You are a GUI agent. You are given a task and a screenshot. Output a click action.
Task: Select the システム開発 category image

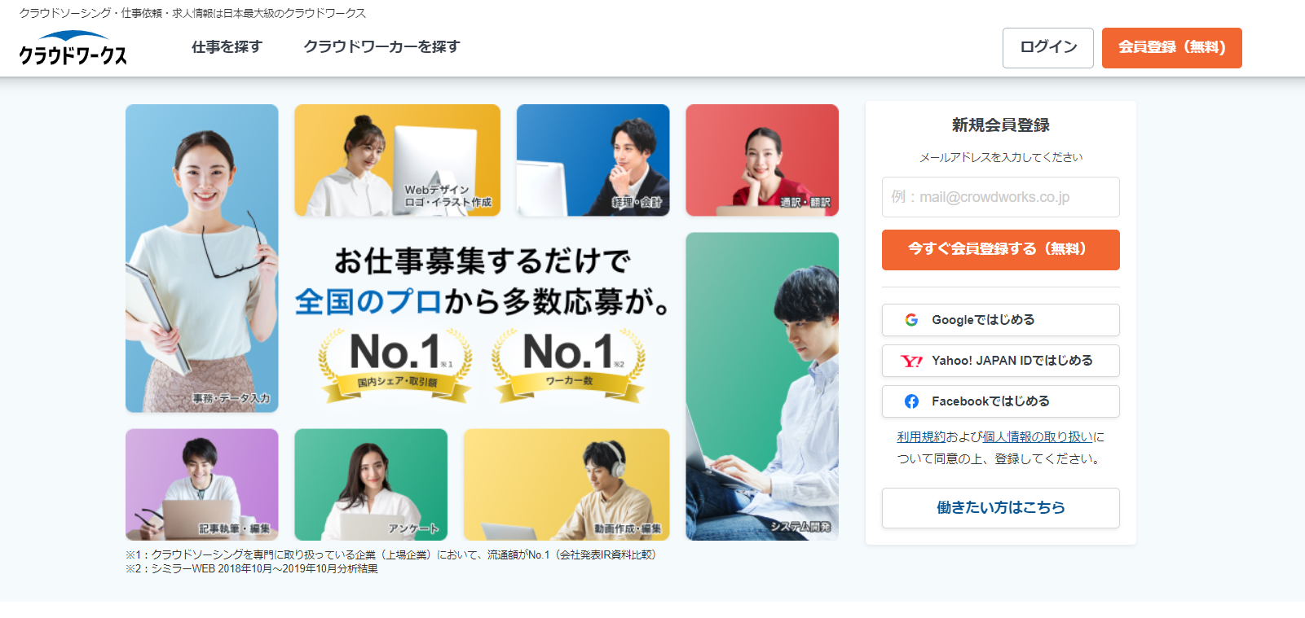click(x=762, y=387)
